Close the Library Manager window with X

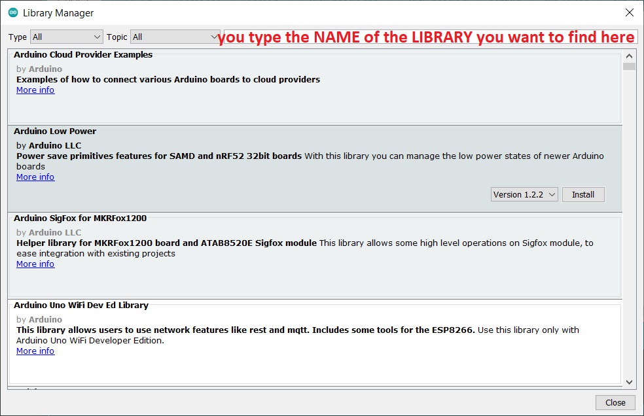[629, 13]
